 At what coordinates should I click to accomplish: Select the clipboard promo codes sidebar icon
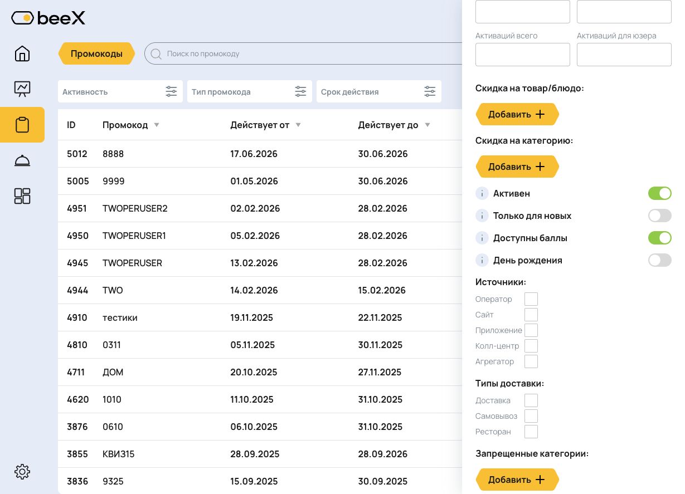pos(22,125)
